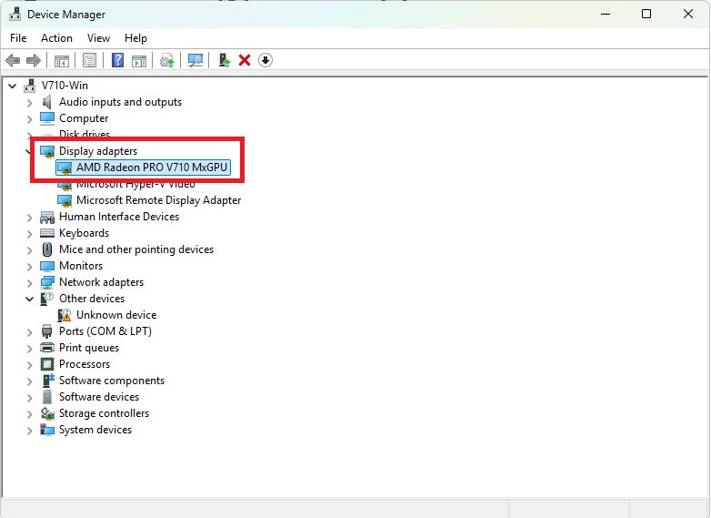The height and width of the screenshot is (518, 711).
Task: Minimize the Device Manager window
Action: [606, 14]
